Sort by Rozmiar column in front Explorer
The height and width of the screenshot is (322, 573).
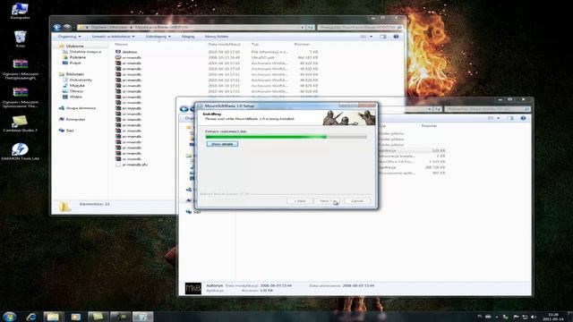tap(429, 125)
